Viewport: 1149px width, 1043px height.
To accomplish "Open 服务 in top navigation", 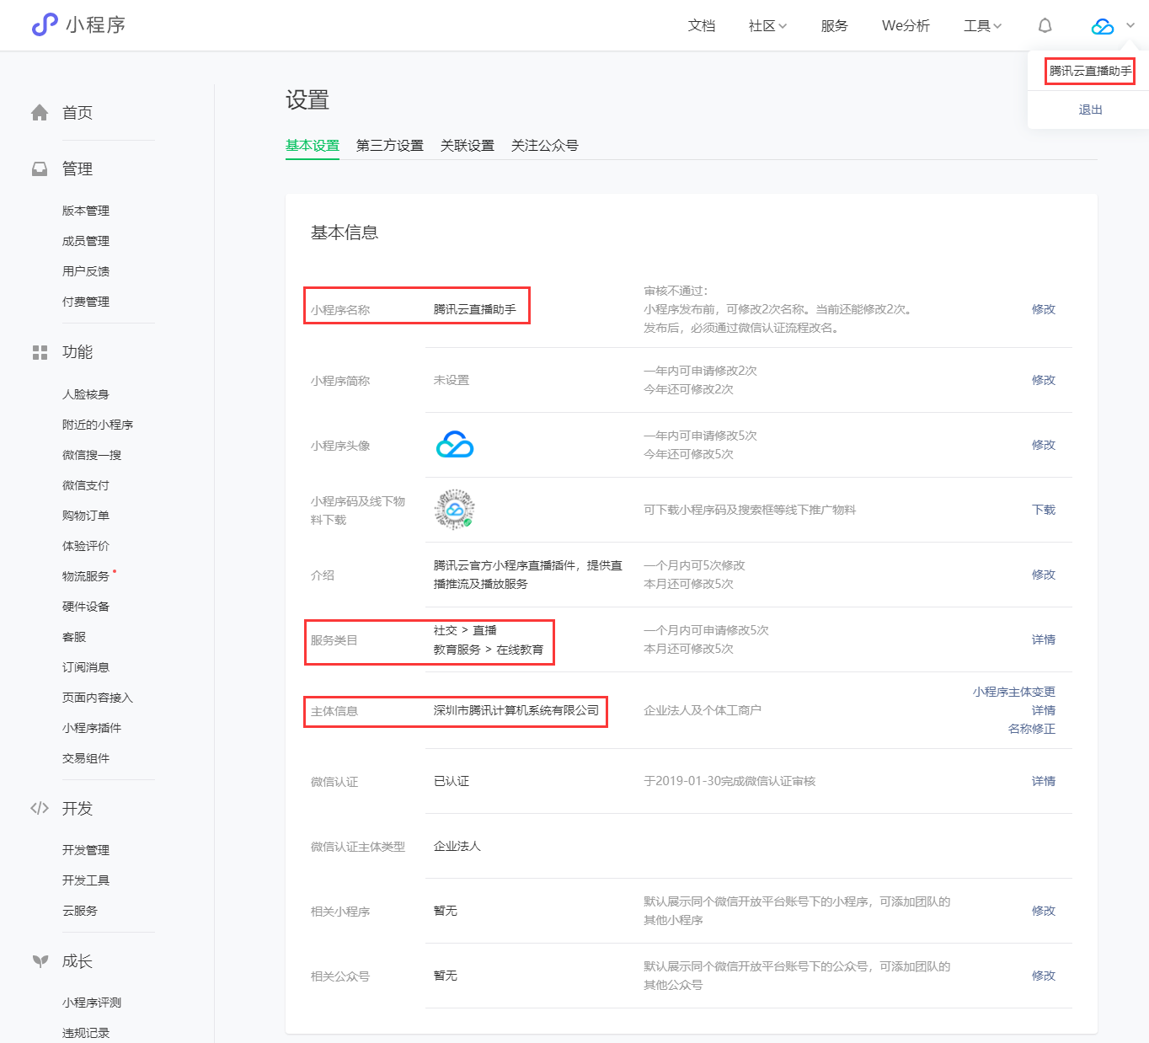I will 835,26.
